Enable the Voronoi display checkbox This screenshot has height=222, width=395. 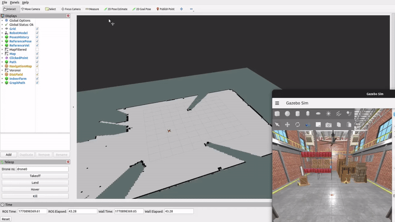(37, 71)
